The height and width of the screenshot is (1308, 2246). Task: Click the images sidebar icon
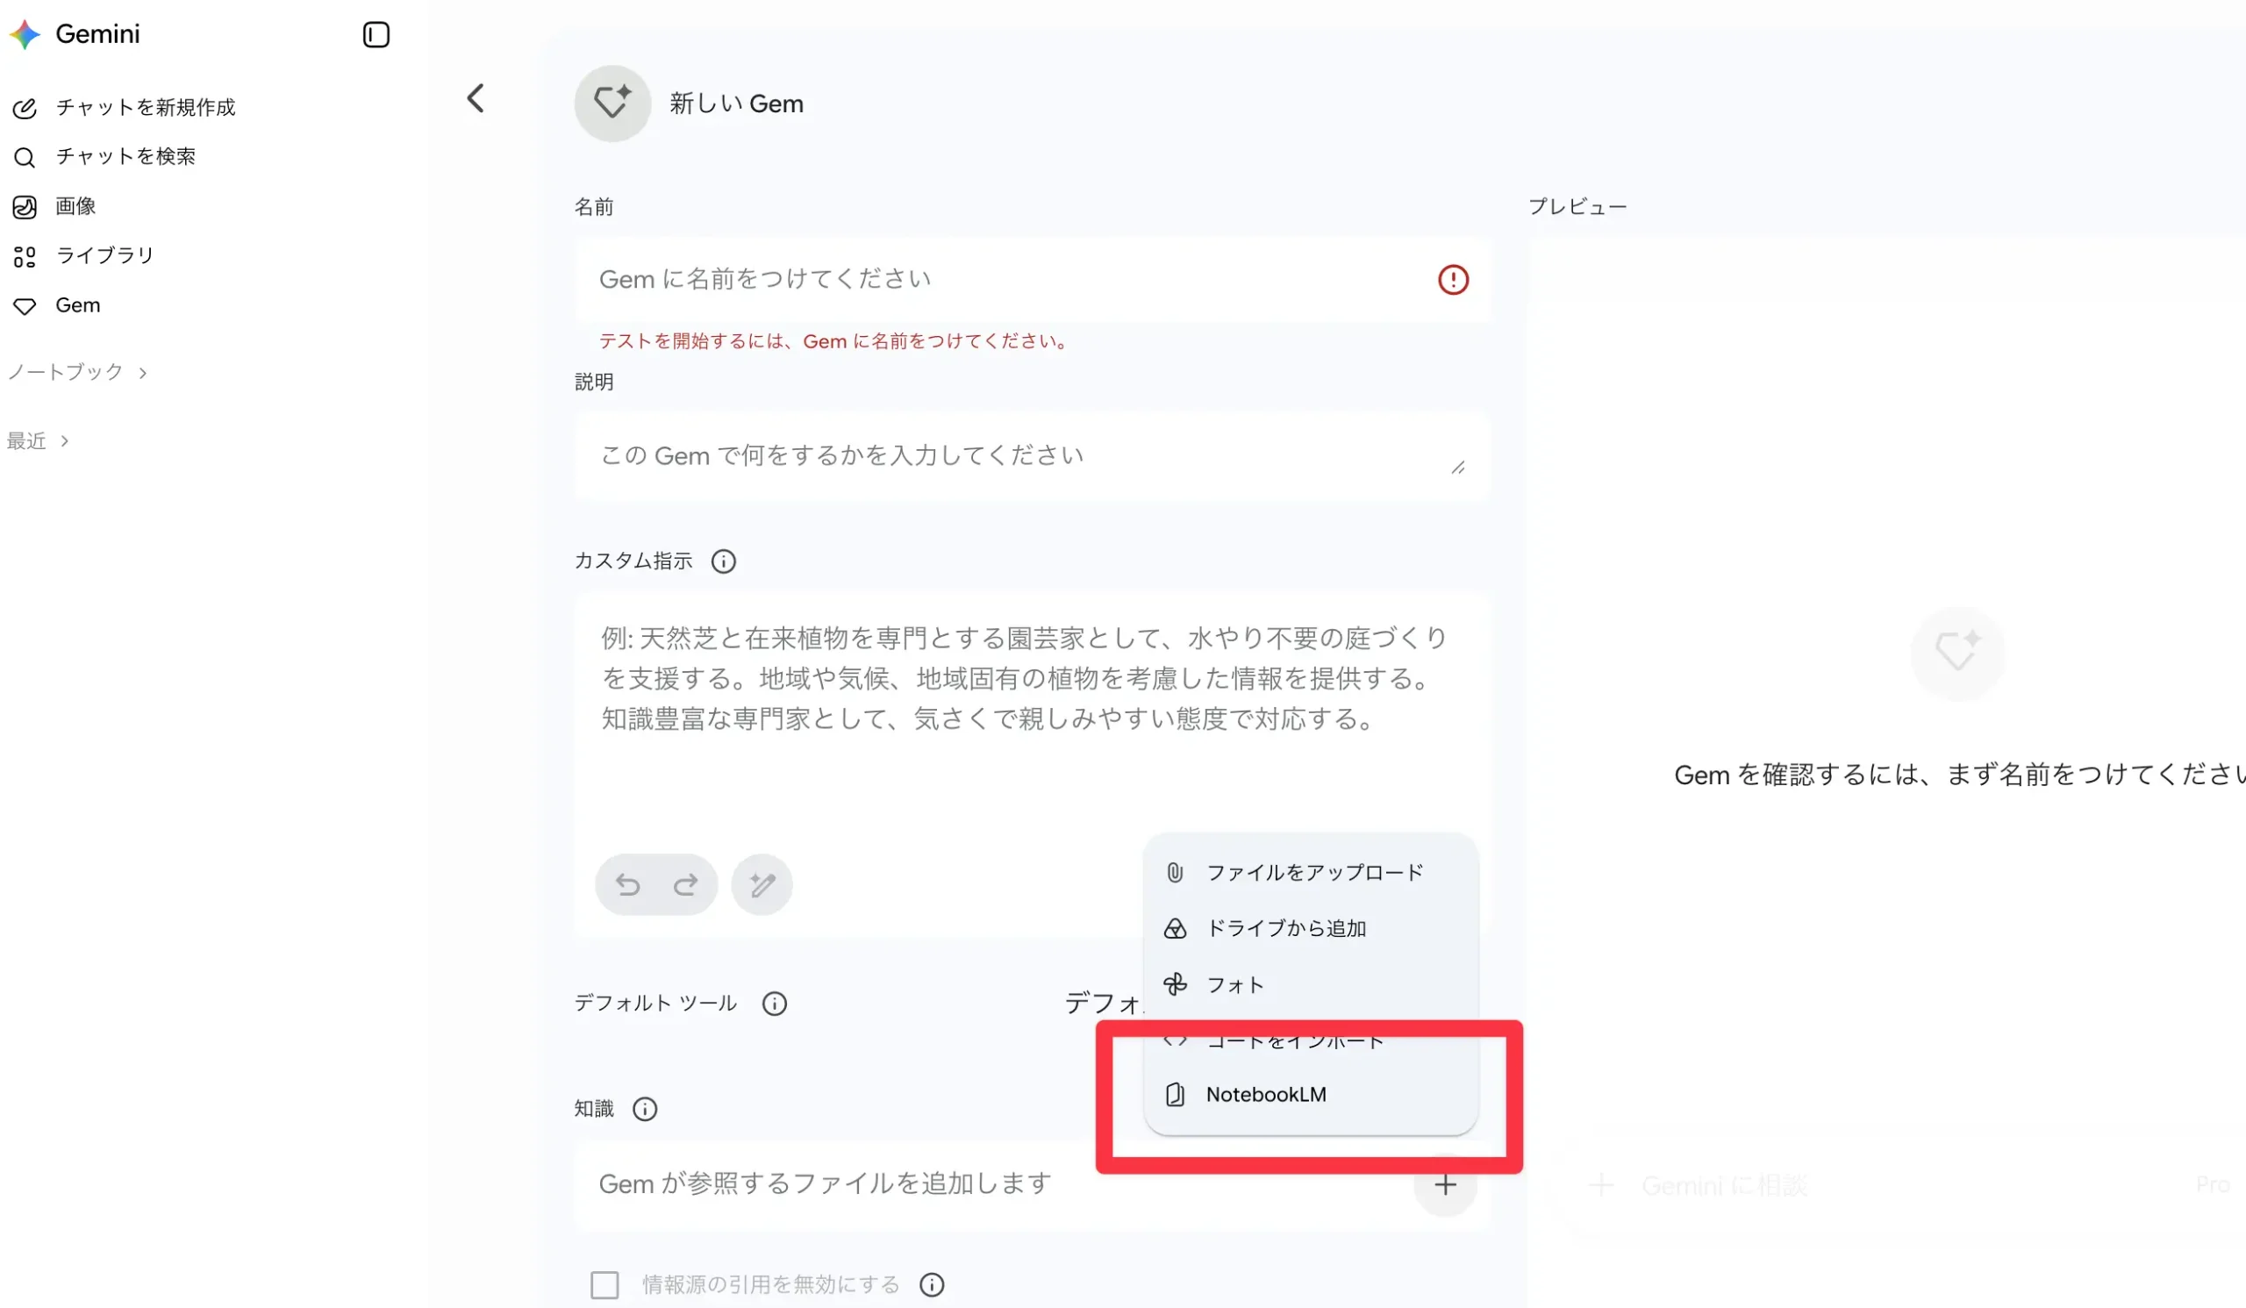click(24, 208)
